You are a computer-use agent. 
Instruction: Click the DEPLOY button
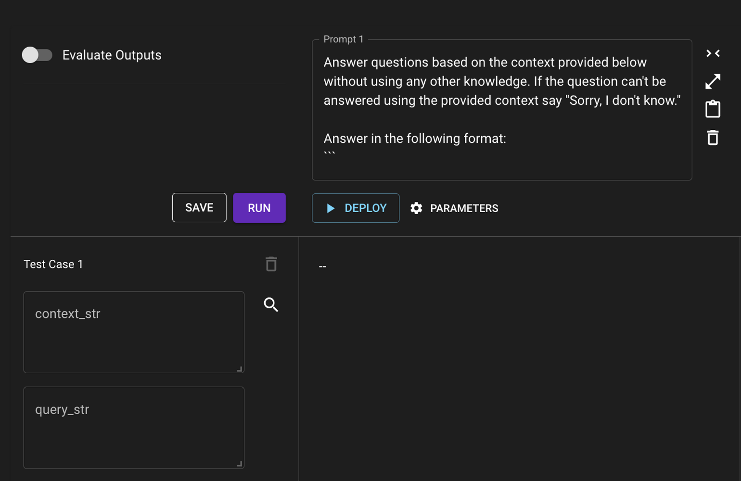(x=356, y=208)
